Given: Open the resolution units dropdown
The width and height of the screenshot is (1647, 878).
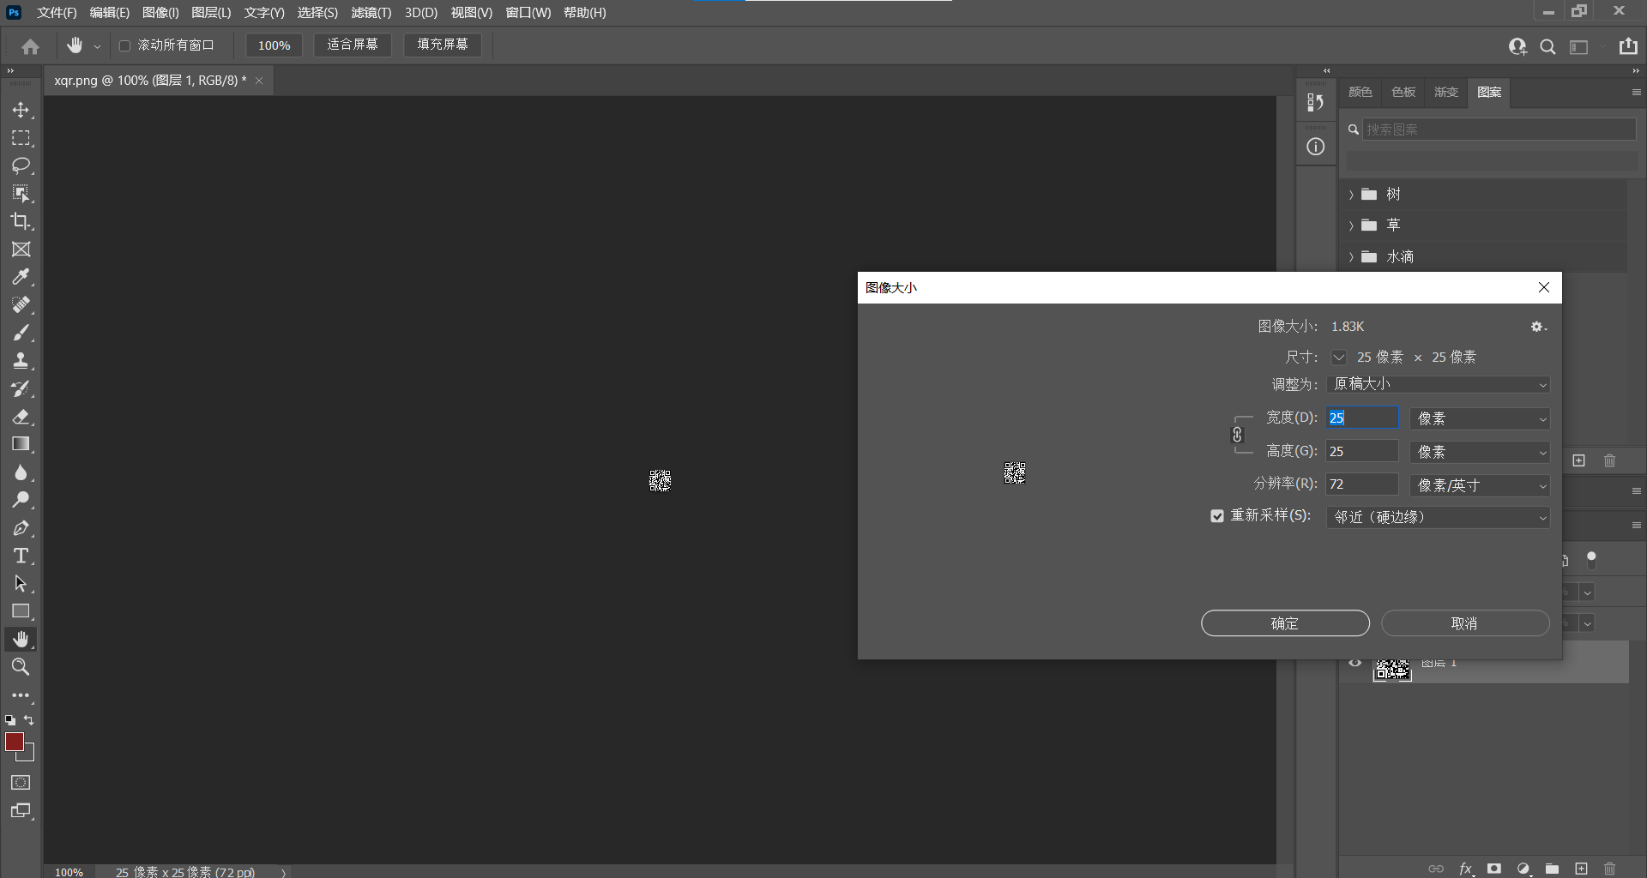Looking at the screenshot, I should tap(1480, 485).
